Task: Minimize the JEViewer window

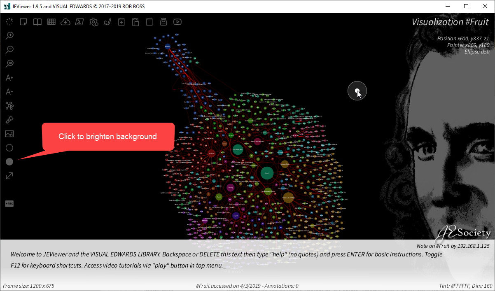Action: point(447,6)
